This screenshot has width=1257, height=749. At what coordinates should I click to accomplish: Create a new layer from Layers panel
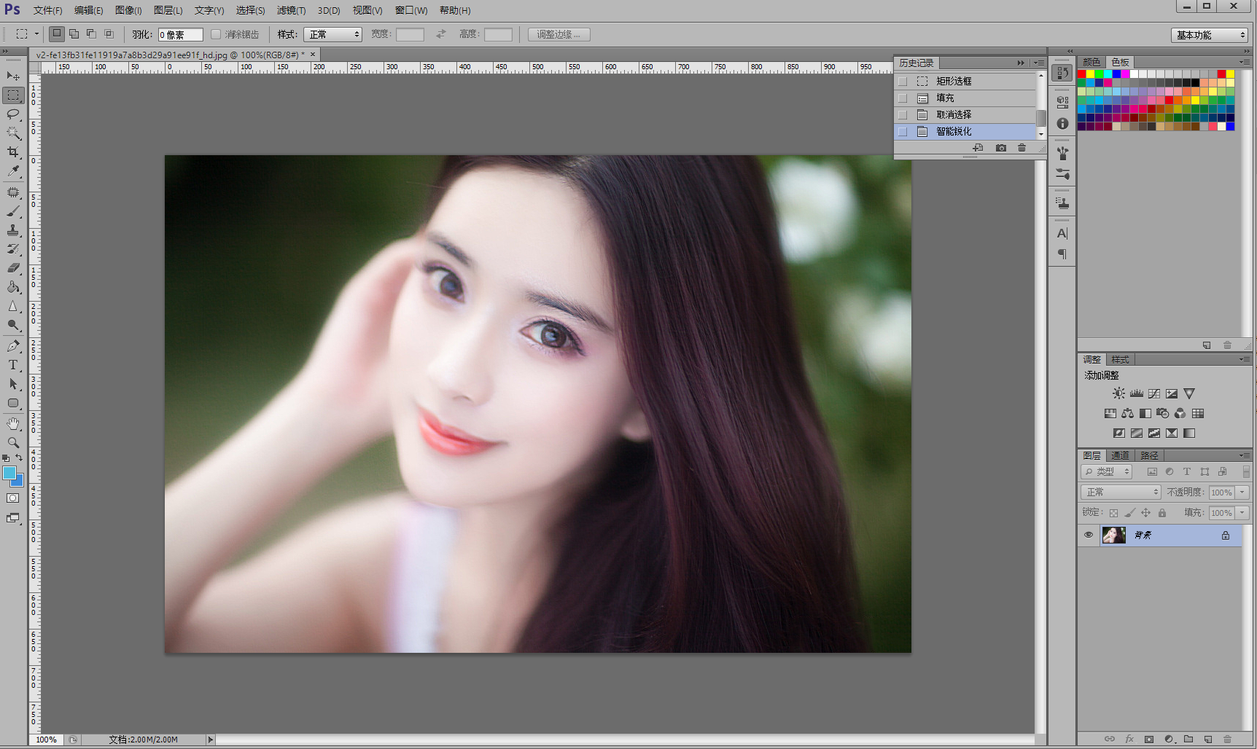coord(1208,739)
